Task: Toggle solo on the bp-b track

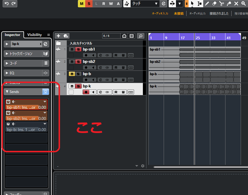Action: [78, 74]
